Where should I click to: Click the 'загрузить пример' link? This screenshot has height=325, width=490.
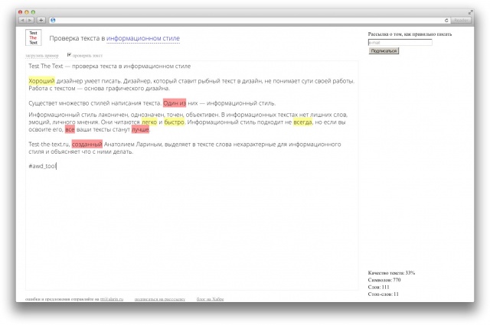[x=42, y=56]
